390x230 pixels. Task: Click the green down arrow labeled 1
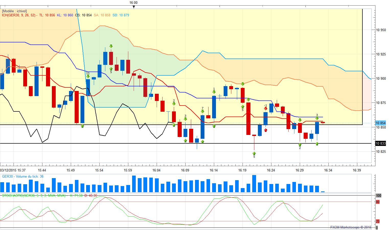coord(214,92)
